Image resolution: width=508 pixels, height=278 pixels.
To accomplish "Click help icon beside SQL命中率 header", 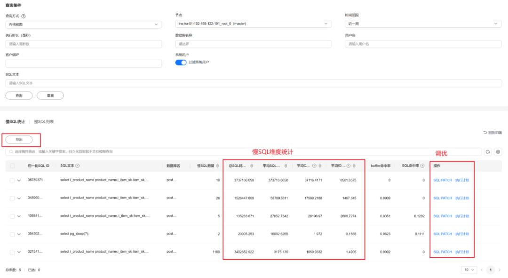I will tap(422, 166).
